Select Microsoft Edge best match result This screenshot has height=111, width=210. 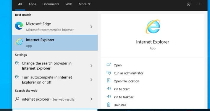coord(55,27)
